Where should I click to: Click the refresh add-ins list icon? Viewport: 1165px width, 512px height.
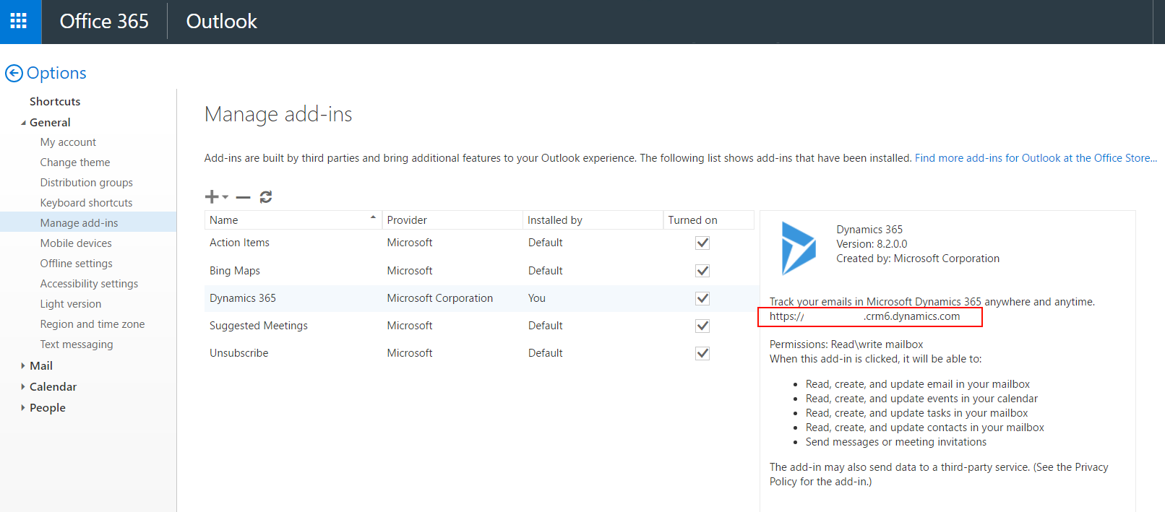[x=266, y=197]
